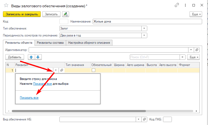208x125 pixels.
Task: Focus the Код input field
Action: pos(64,21)
